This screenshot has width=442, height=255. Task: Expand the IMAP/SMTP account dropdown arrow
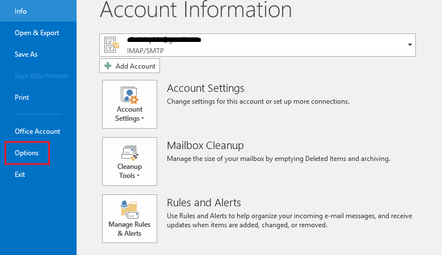tap(410, 45)
